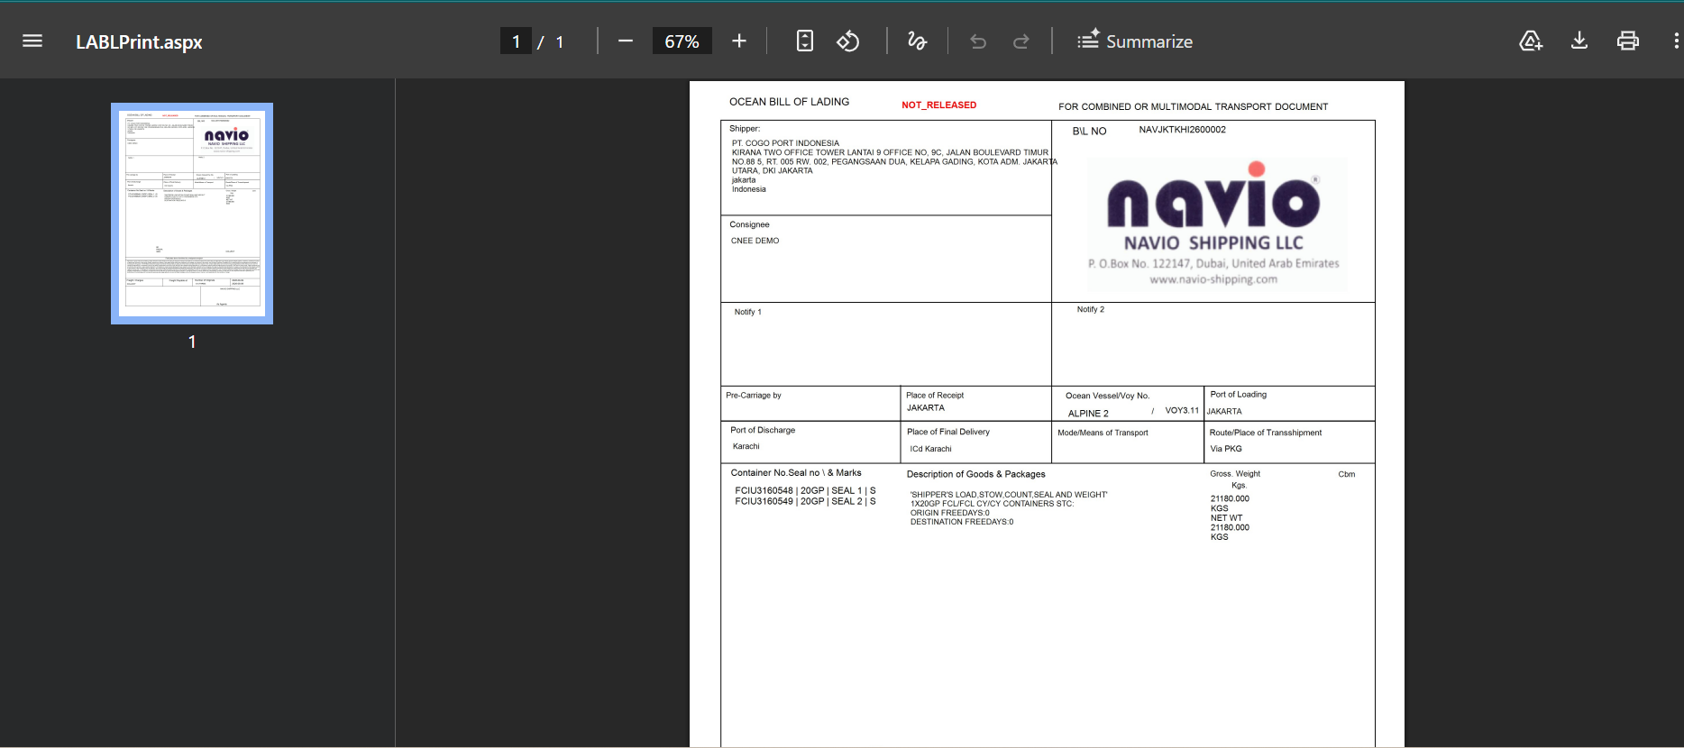1684x748 pixels.
Task: Click Port of Discharge value Karachi
Action: click(746, 446)
